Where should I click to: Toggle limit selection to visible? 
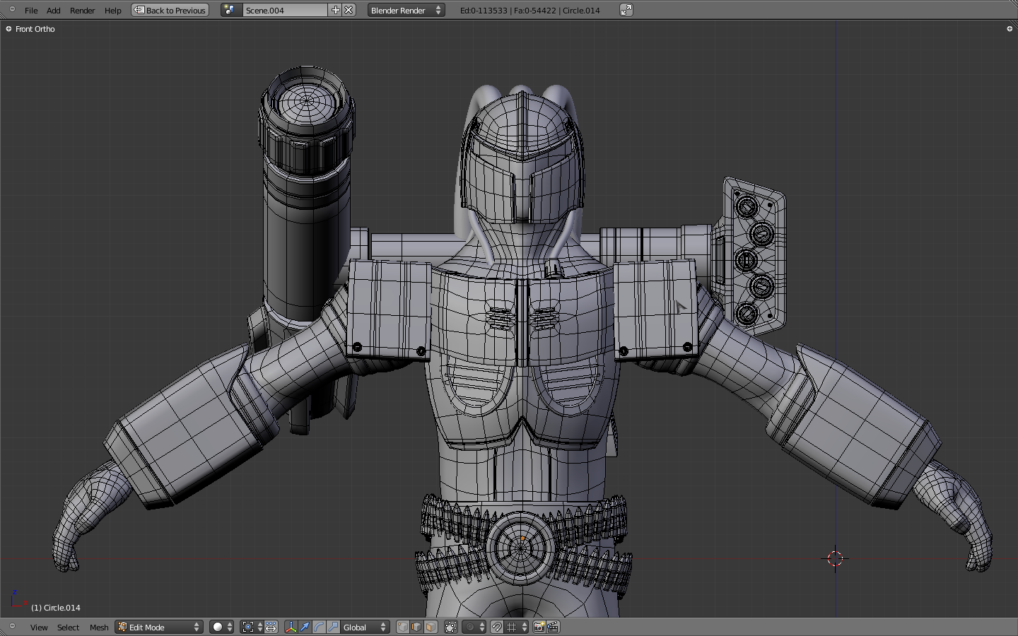451,628
